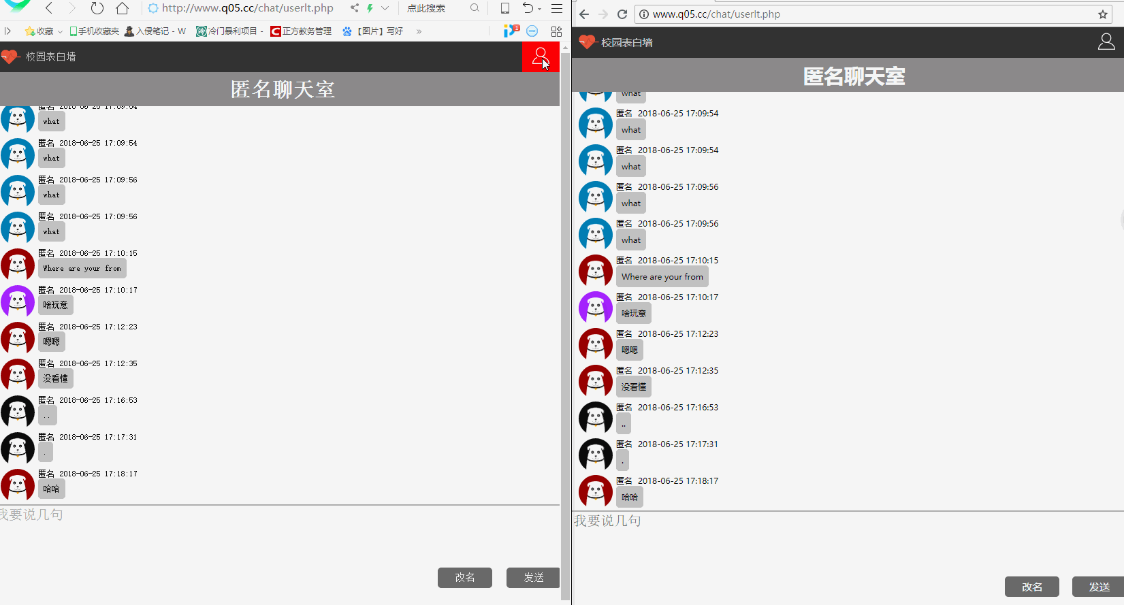Bookmark the page with Chrome's star icon
Screen dimensions: 1124x605
[x=1103, y=14]
